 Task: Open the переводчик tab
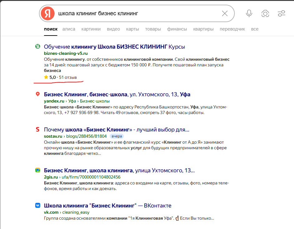click(x=232, y=29)
